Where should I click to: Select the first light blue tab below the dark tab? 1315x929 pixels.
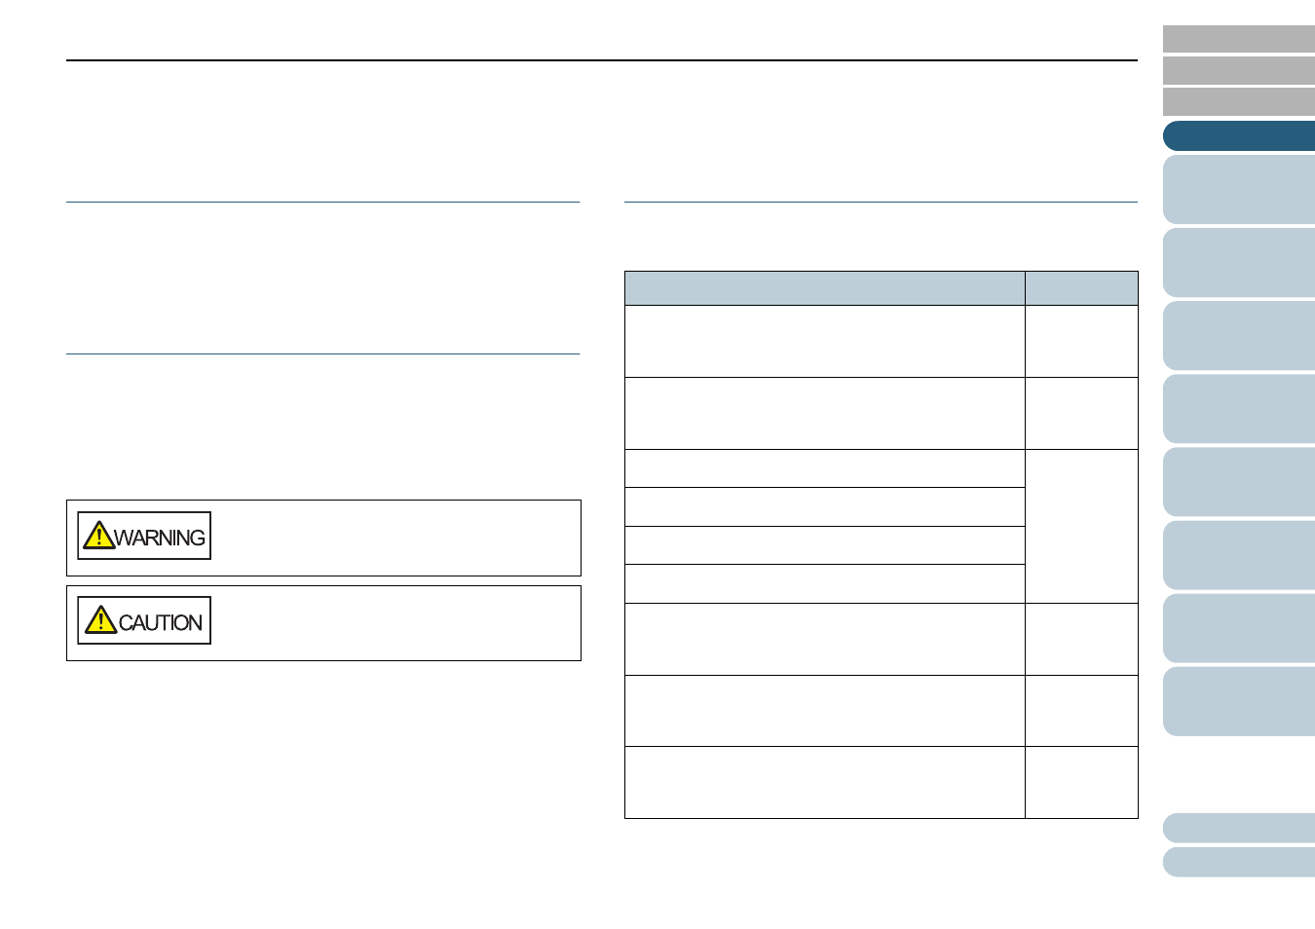pyautogui.click(x=1239, y=190)
